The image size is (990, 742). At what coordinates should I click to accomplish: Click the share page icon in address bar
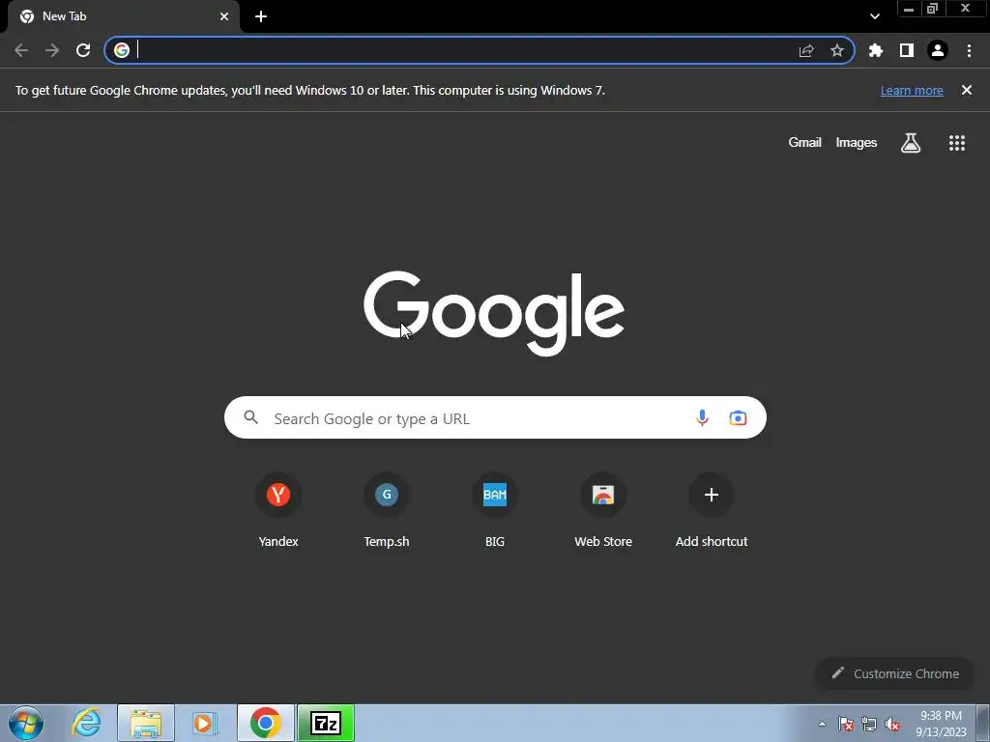point(806,50)
